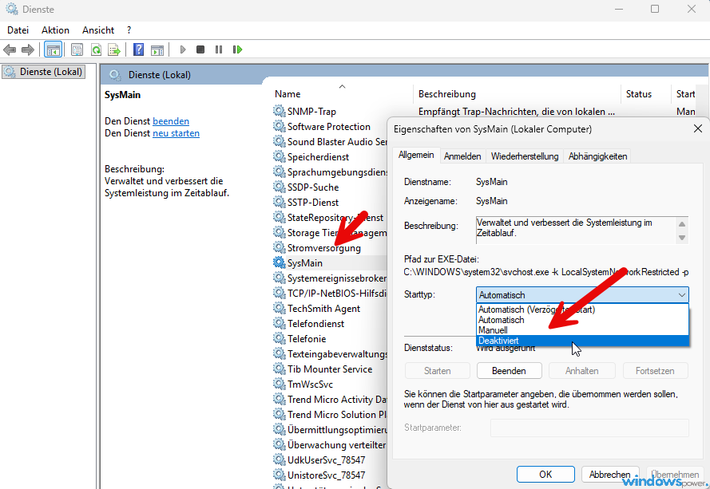This screenshot has height=489, width=710.
Task: Click the Pause service icon
Action: [219, 49]
